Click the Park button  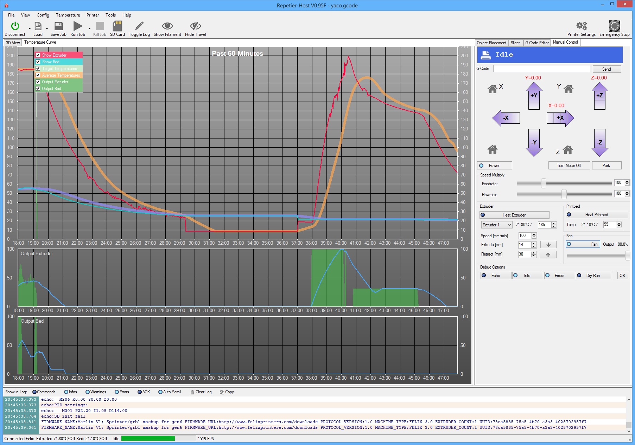[607, 166]
